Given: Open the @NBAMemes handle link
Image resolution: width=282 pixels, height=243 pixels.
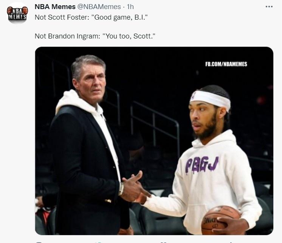Looking at the screenshot, I should pos(99,7).
